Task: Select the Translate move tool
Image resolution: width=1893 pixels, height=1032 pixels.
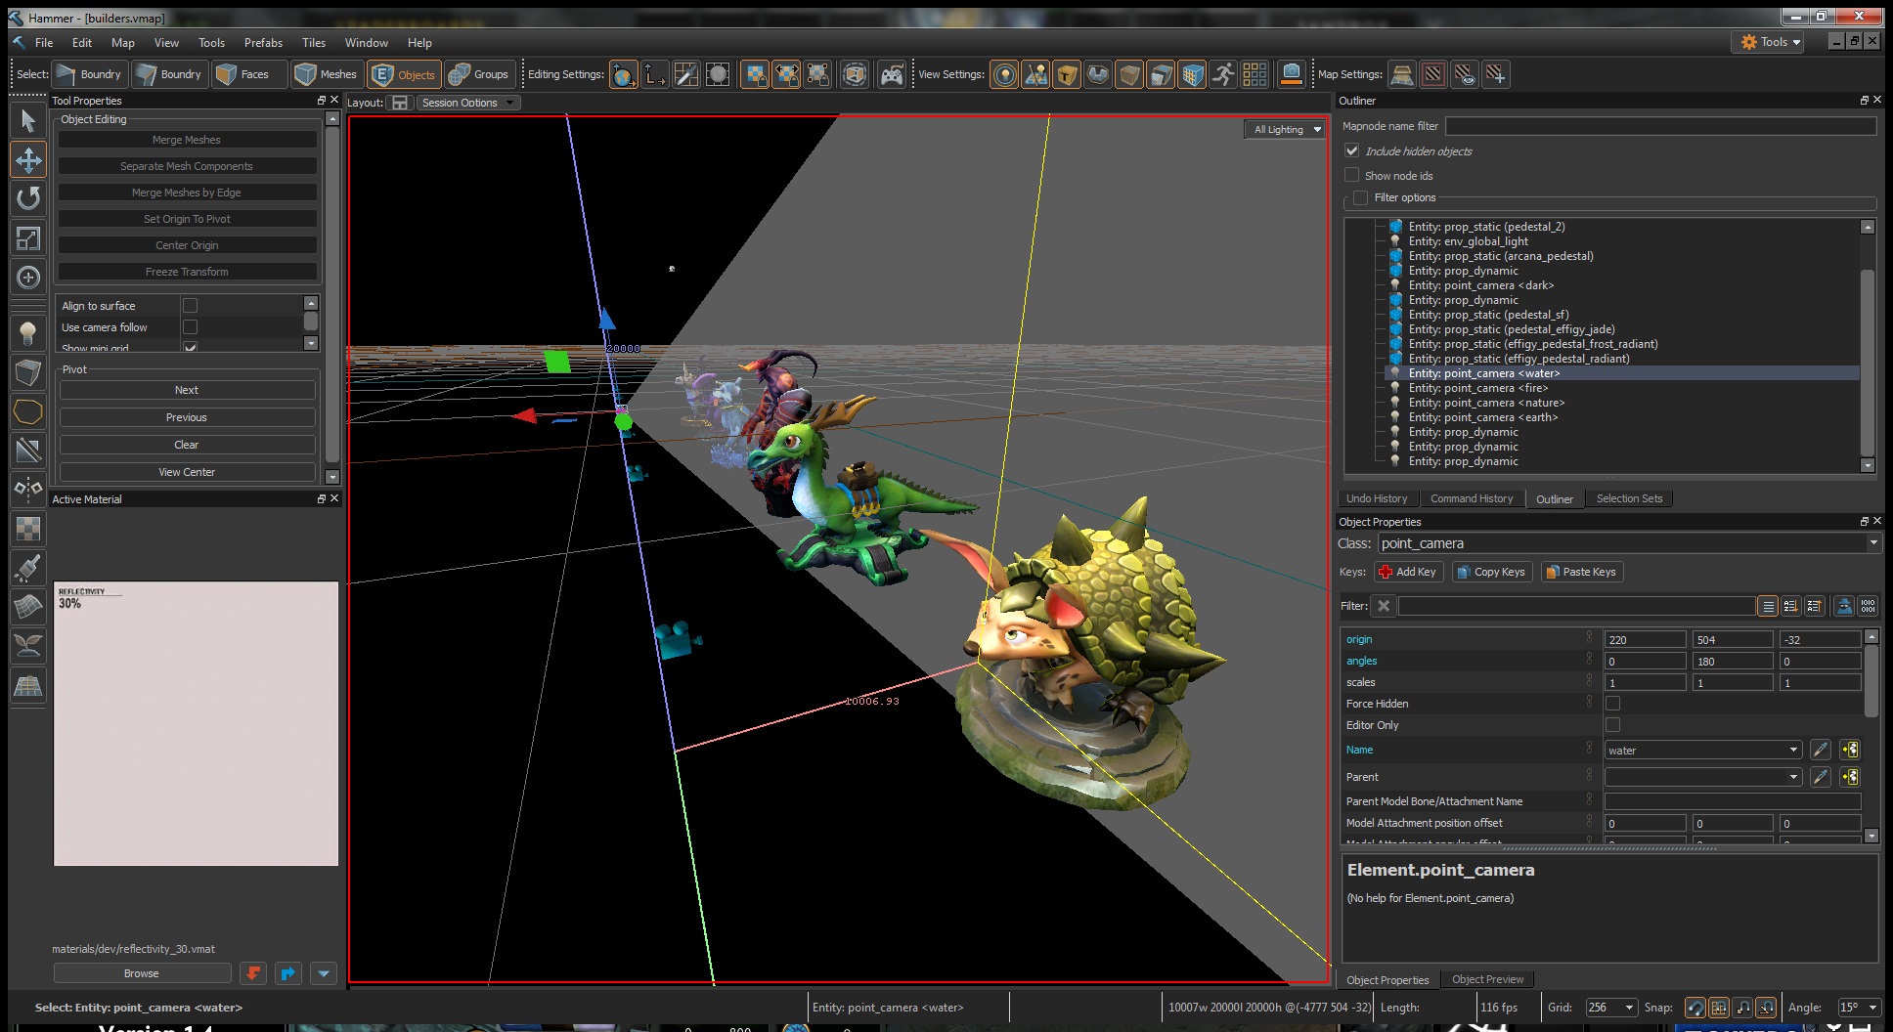Action: 28,160
